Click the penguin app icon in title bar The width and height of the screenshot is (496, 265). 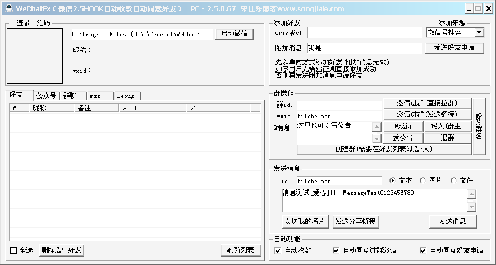(x=9, y=8)
